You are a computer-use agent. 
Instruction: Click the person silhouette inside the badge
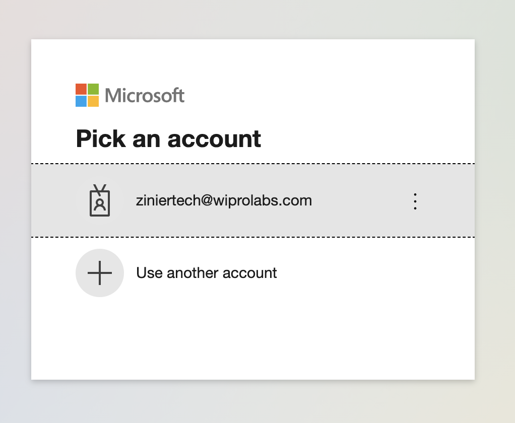point(100,205)
